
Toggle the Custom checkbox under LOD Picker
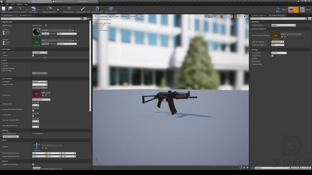click(33, 55)
